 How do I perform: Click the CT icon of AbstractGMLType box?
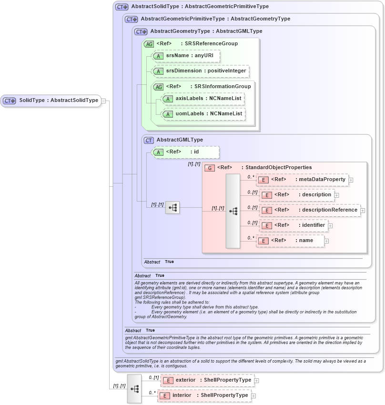[149, 141]
